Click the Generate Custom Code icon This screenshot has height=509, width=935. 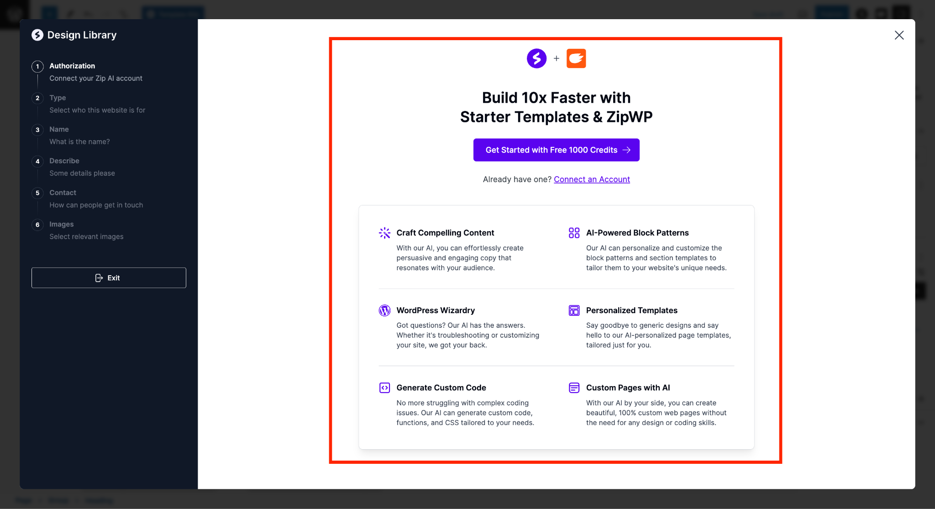tap(384, 388)
